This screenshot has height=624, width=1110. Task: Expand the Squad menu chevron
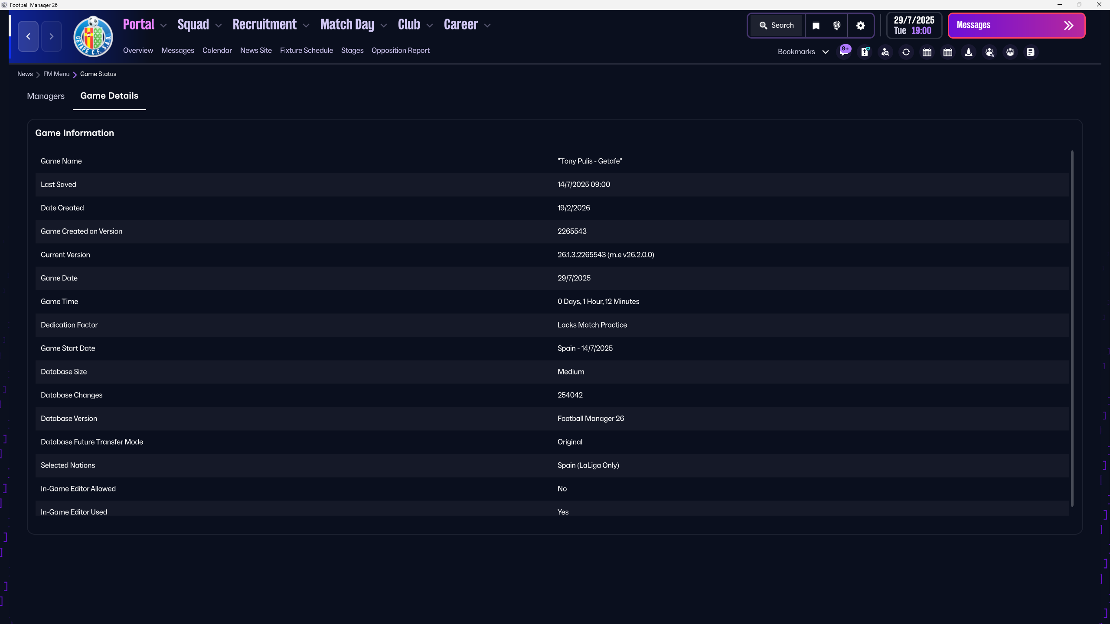point(219,26)
